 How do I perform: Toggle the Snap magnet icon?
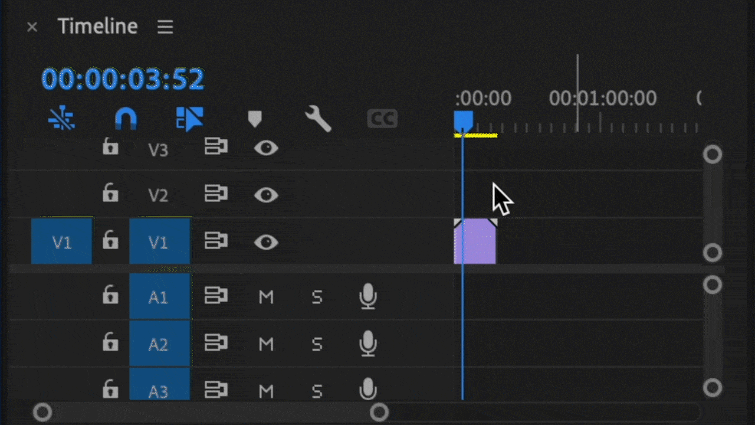126,119
